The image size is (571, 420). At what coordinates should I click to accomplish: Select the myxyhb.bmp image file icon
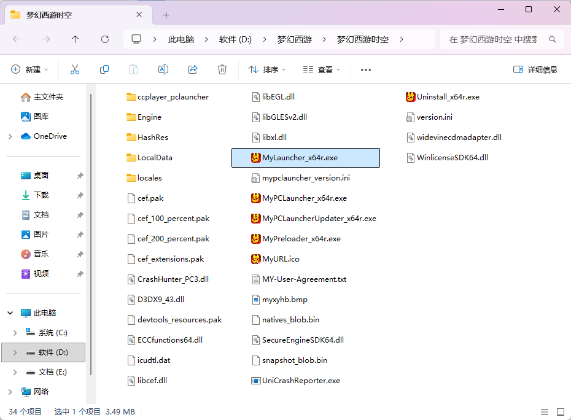click(255, 300)
